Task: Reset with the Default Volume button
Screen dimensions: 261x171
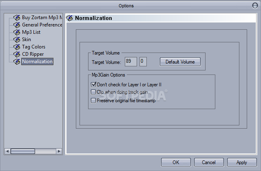Action: point(180,62)
